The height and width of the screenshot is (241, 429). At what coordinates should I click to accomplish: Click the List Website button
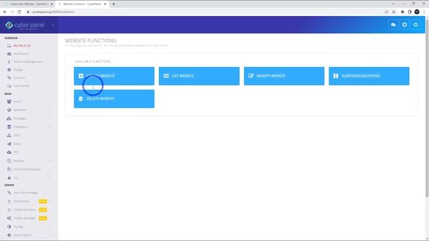click(199, 76)
